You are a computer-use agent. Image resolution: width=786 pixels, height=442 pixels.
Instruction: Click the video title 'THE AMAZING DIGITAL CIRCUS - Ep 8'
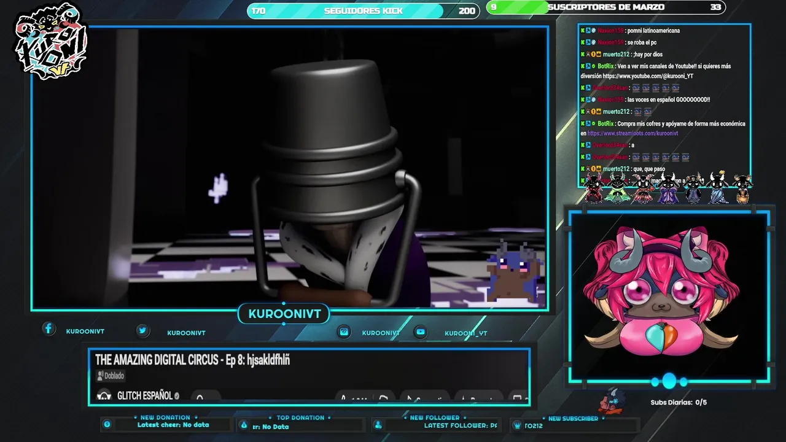(192, 360)
